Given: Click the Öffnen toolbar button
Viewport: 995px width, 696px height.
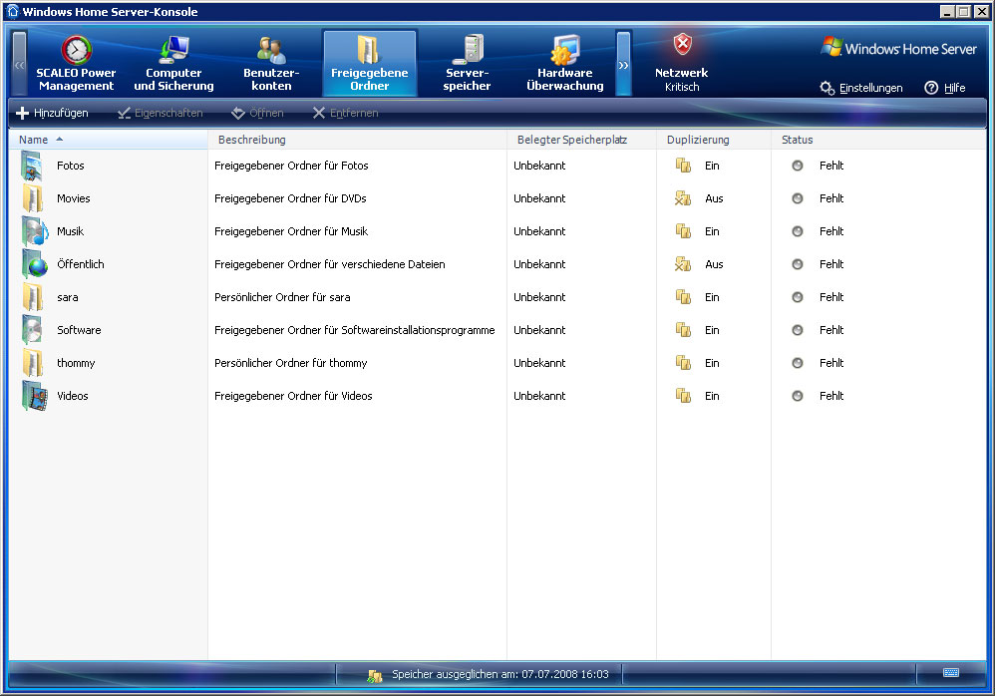Looking at the screenshot, I should click(x=257, y=113).
